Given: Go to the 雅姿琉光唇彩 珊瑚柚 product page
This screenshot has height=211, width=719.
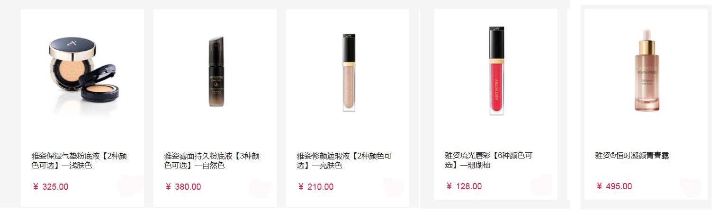Looking at the screenshot, I should [x=489, y=160].
